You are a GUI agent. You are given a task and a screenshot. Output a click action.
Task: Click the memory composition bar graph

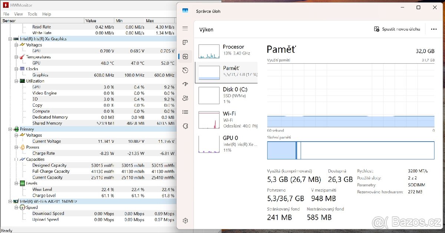point(350,150)
